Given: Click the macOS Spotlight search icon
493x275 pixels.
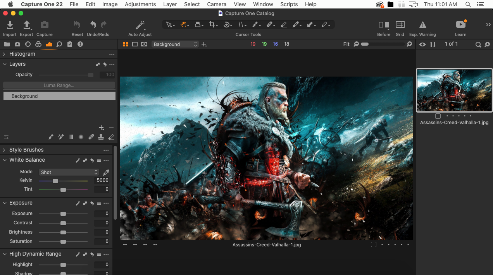Looking at the screenshot, I should [x=468, y=4].
